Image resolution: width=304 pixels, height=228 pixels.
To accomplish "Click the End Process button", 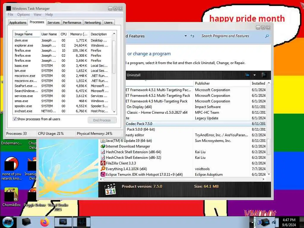I will [x=102, y=120].
